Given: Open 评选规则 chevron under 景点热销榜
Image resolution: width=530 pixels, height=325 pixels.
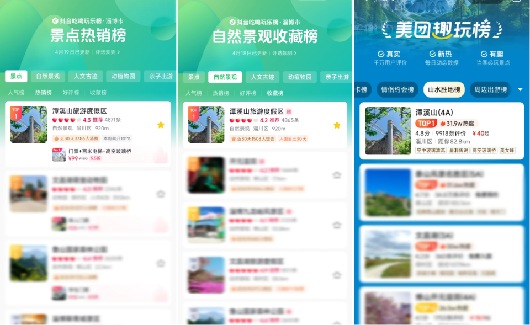Looking at the screenshot, I should 119,52.
